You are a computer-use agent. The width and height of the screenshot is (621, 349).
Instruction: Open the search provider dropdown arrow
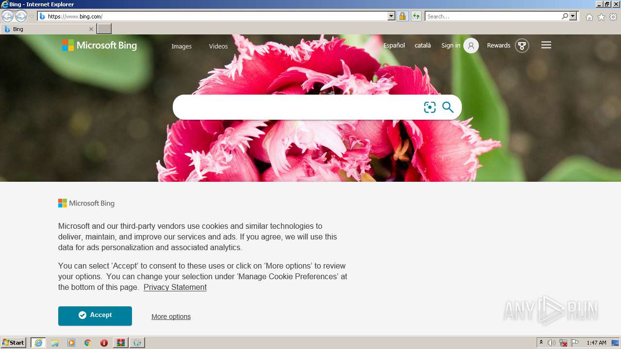click(573, 16)
